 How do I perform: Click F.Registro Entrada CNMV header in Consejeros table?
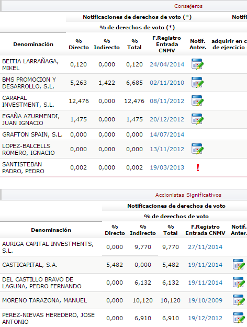pyautogui.click(x=167, y=44)
